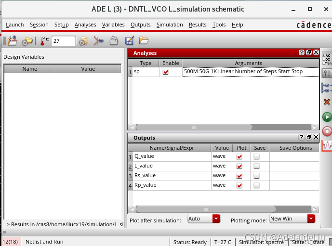The image size is (332, 246).
Task: Select the DC radio button
Action: [x=324, y=59]
